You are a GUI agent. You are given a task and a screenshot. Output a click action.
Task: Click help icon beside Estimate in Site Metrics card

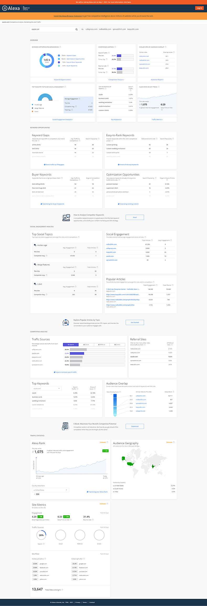(x=108, y=504)
